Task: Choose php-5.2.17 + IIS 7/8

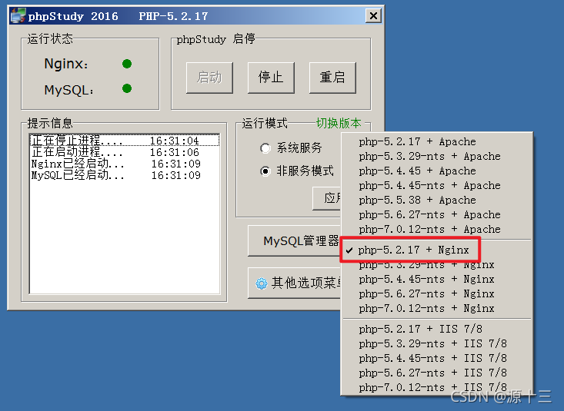Action: [x=436, y=329]
